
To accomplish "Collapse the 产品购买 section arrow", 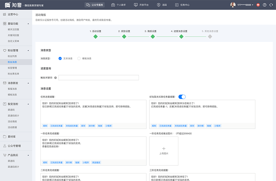I will 28,155.
